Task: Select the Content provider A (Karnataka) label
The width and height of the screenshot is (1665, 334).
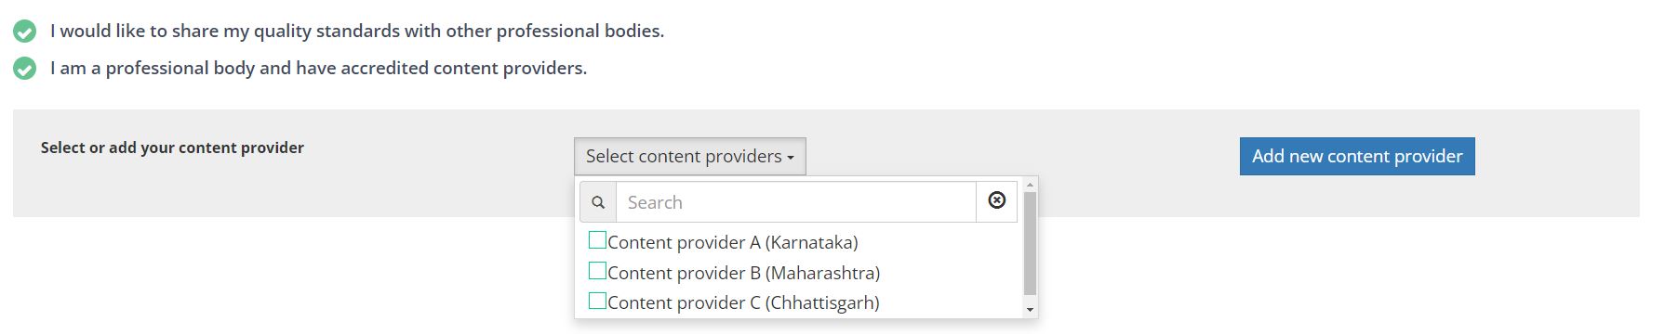Action: 733,242
